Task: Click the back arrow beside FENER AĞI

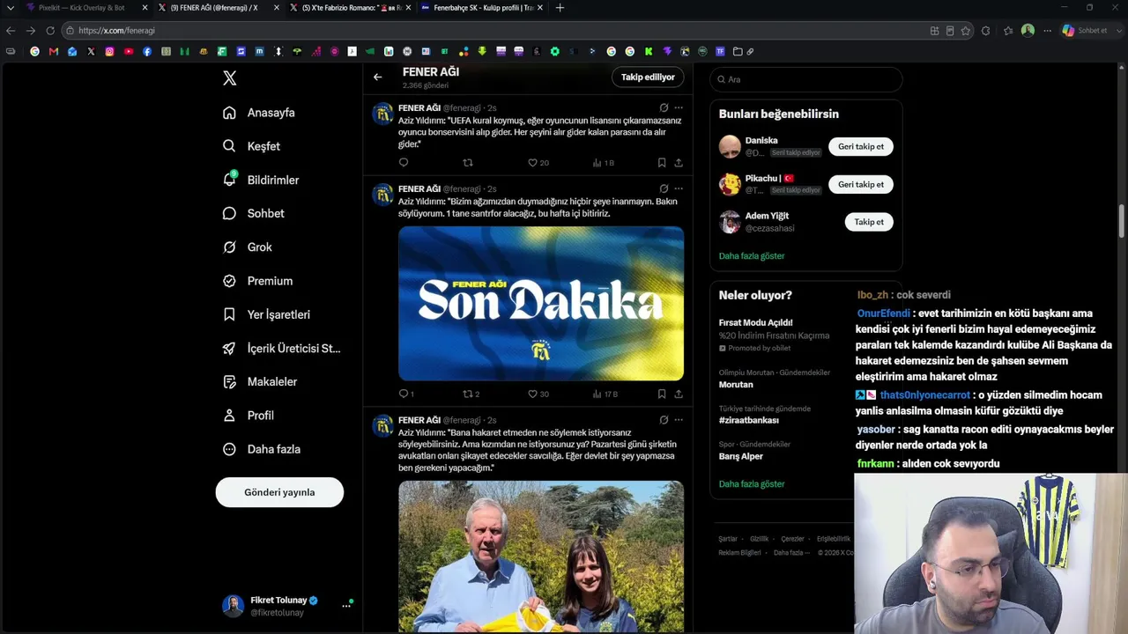Action: pyautogui.click(x=377, y=77)
